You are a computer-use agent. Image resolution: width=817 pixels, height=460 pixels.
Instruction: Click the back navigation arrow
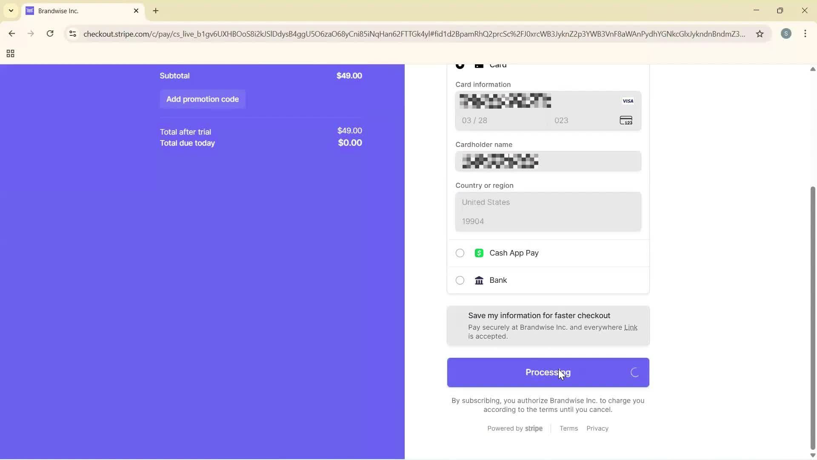[12, 34]
